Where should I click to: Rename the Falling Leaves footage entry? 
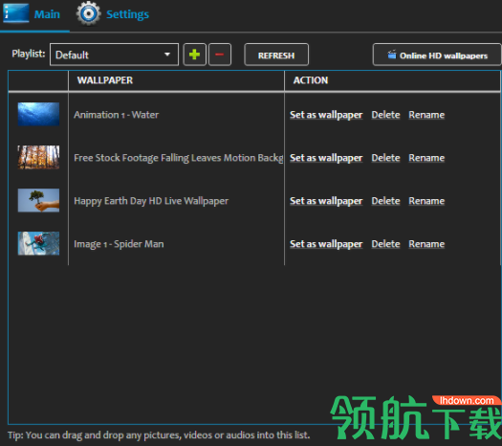pyautogui.click(x=426, y=158)
